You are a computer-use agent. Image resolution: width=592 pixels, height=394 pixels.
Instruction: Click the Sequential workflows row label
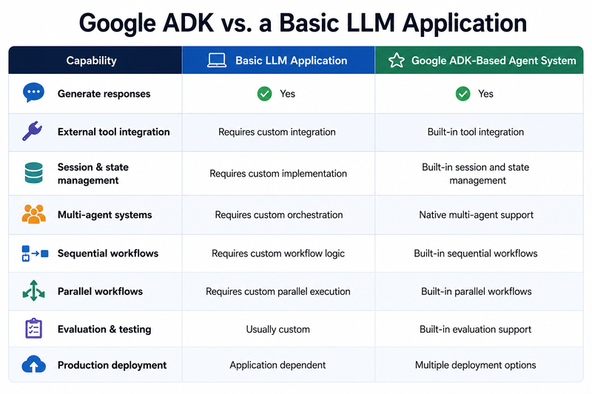(x=108, y=254)
